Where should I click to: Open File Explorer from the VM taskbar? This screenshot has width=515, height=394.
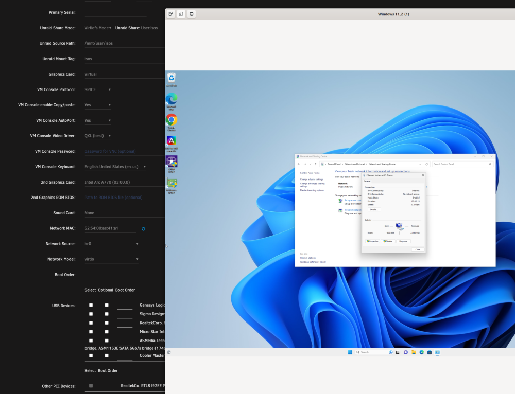[414, 352]
